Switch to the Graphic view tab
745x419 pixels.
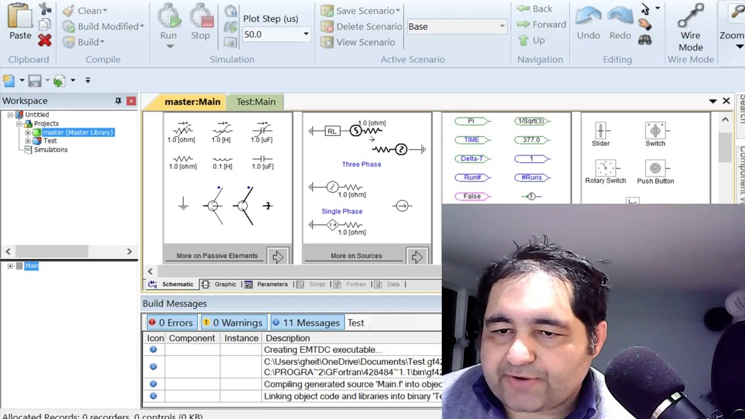pyautogui.click(x=219, y=284)
